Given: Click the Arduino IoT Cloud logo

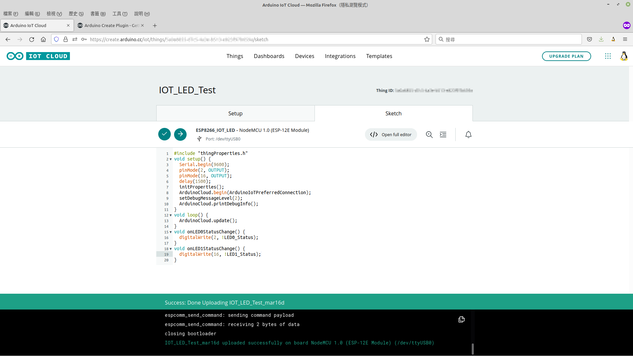Looking at the screenshot, I should point(38,56).
